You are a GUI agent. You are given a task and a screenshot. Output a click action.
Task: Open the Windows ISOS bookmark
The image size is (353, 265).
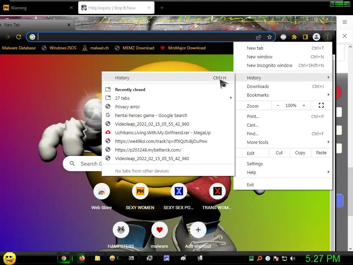point(59,48)
